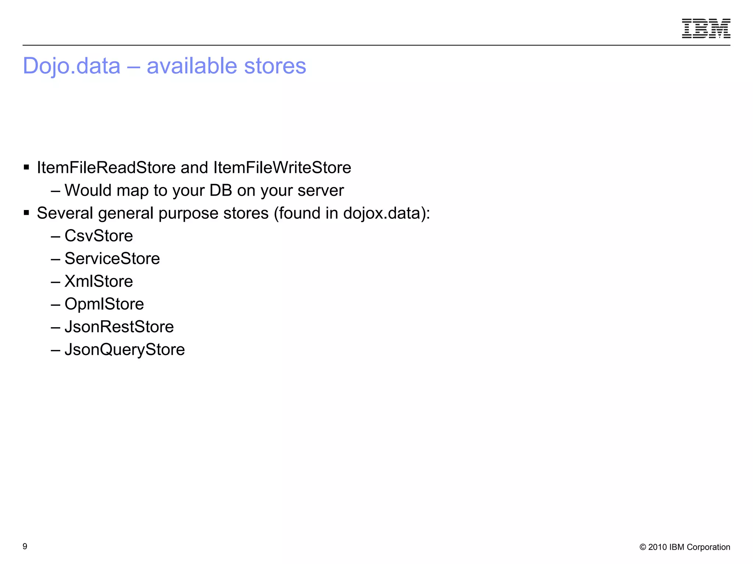
Task: Click the 'ItemFileReadStore and ItemFileWriteStore' bullet
Action: coord(194,168)
